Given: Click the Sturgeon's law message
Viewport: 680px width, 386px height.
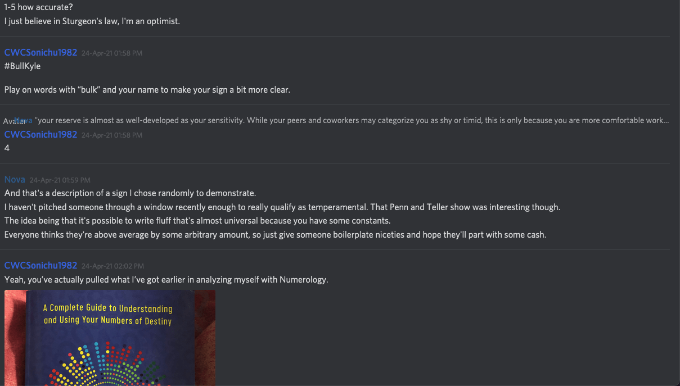Looking at the screenshot, I should [92, 21].
